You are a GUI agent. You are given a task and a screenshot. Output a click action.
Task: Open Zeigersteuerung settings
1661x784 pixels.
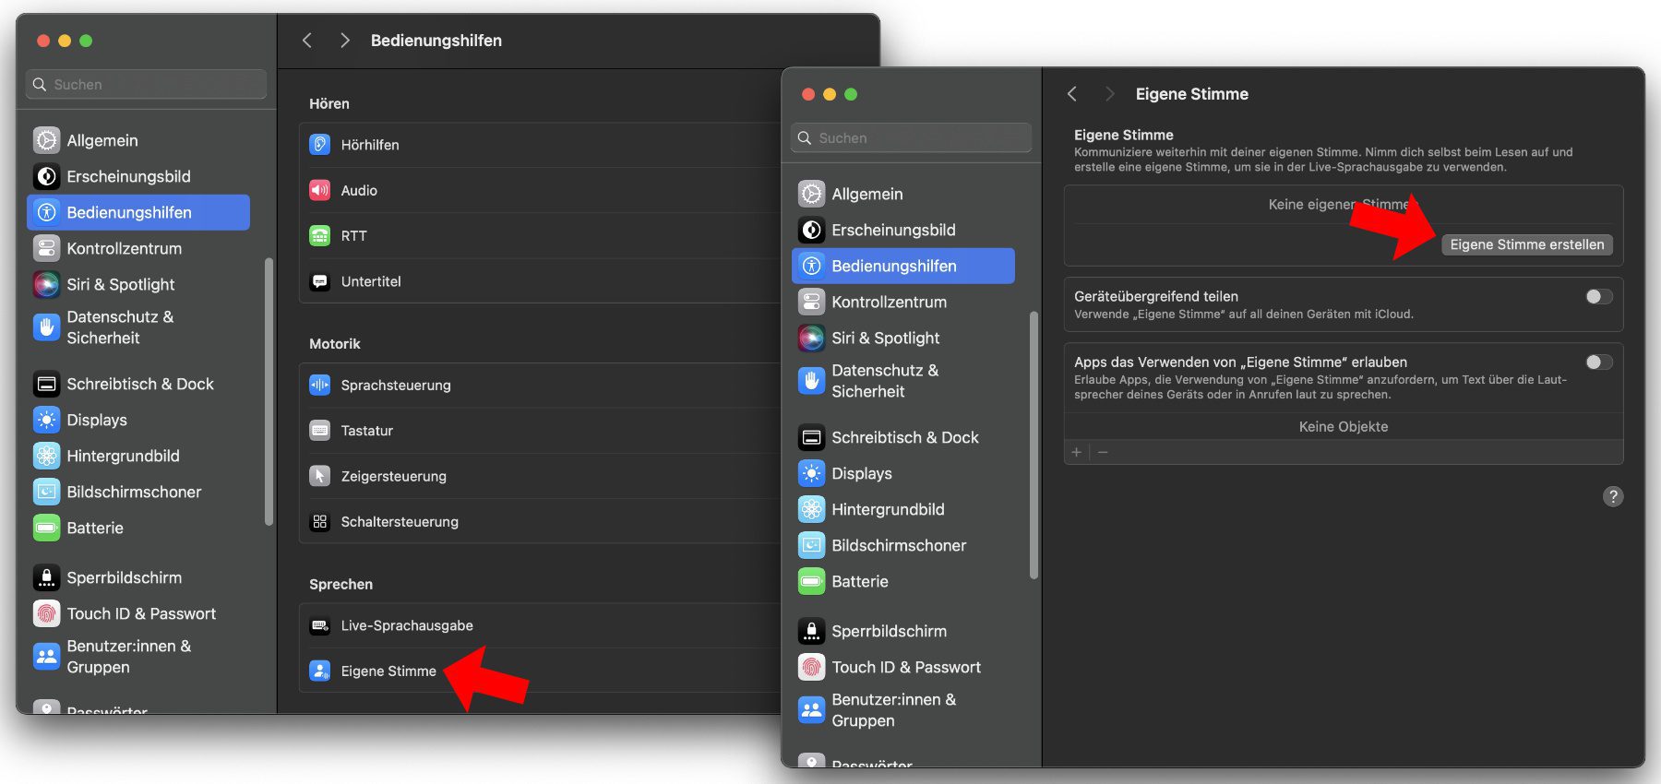click(x=393, y=476)
